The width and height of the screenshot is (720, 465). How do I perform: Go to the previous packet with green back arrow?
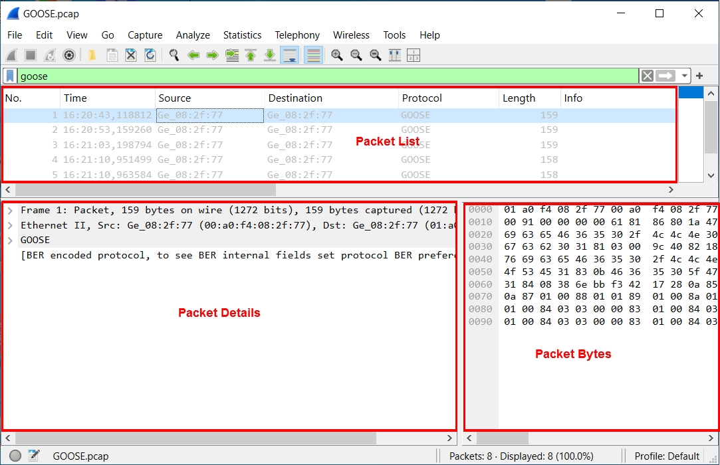click(193, 55)
